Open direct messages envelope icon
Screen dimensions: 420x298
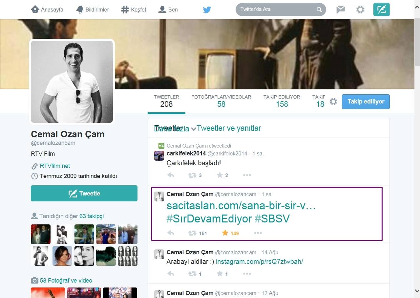click(x=341, y=10)
